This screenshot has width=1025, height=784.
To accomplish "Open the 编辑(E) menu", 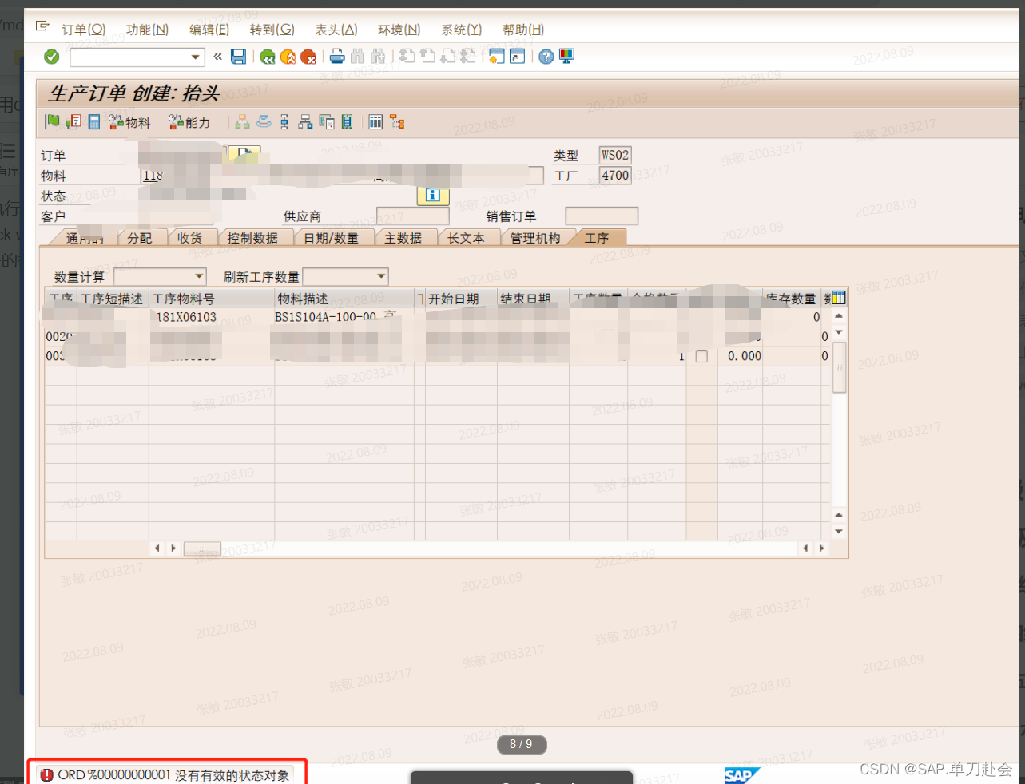I will click(209, 30).
